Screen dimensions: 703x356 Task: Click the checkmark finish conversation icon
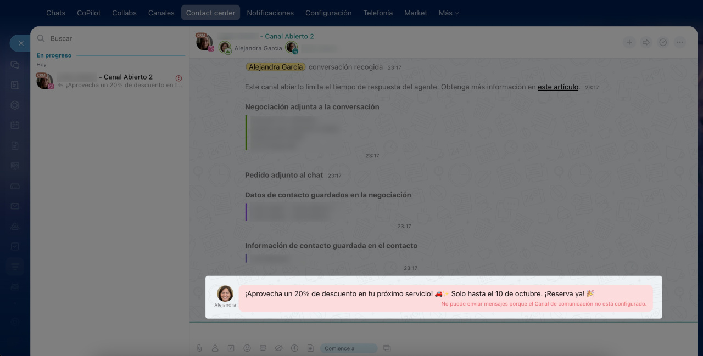click(x=663, y=42)
